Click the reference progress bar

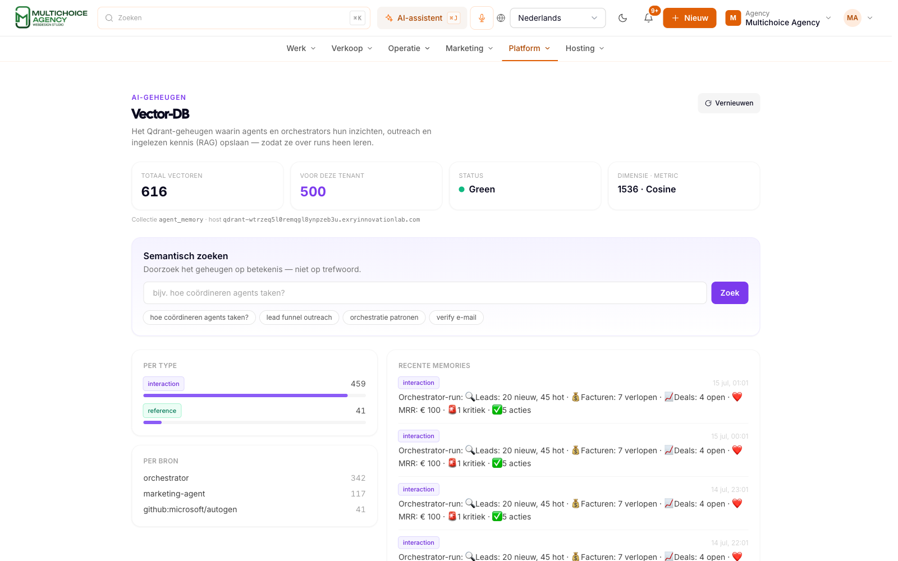(255, 422)
